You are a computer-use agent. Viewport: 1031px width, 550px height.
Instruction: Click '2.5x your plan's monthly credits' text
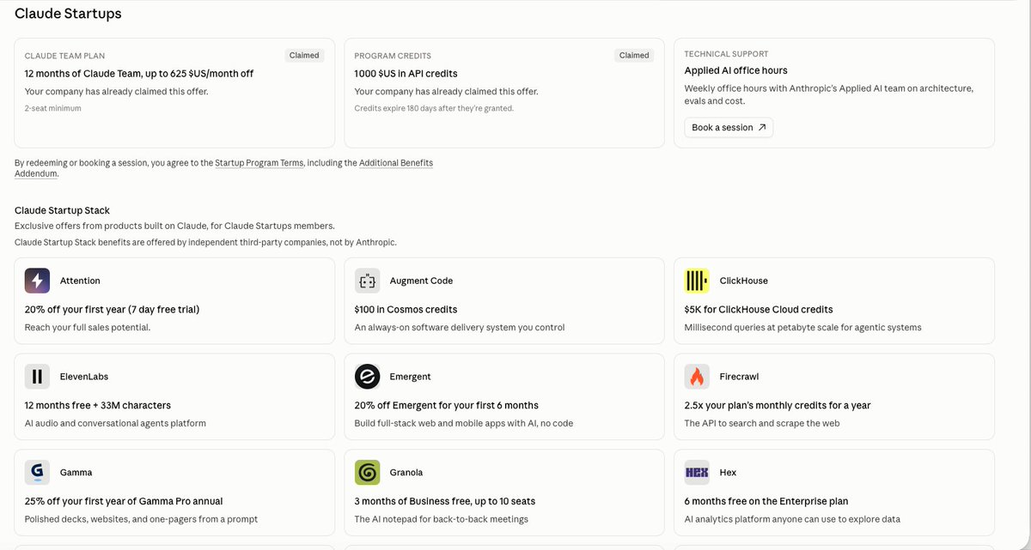click(778, 406)
